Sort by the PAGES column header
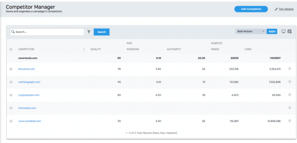The image size is (297, 143). [215, 49]
